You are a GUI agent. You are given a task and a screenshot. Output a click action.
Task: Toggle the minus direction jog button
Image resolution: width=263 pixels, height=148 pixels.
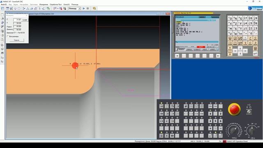[221, 128]
